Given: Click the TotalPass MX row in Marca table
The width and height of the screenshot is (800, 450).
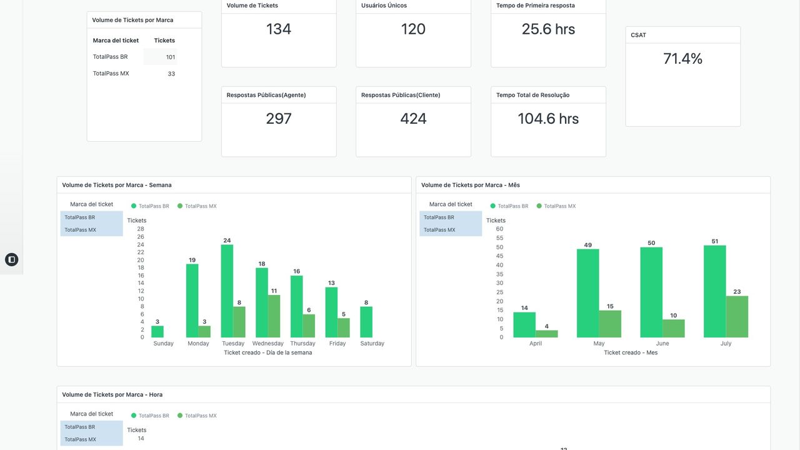Looking at the screenshot, I should click(134, 74).
